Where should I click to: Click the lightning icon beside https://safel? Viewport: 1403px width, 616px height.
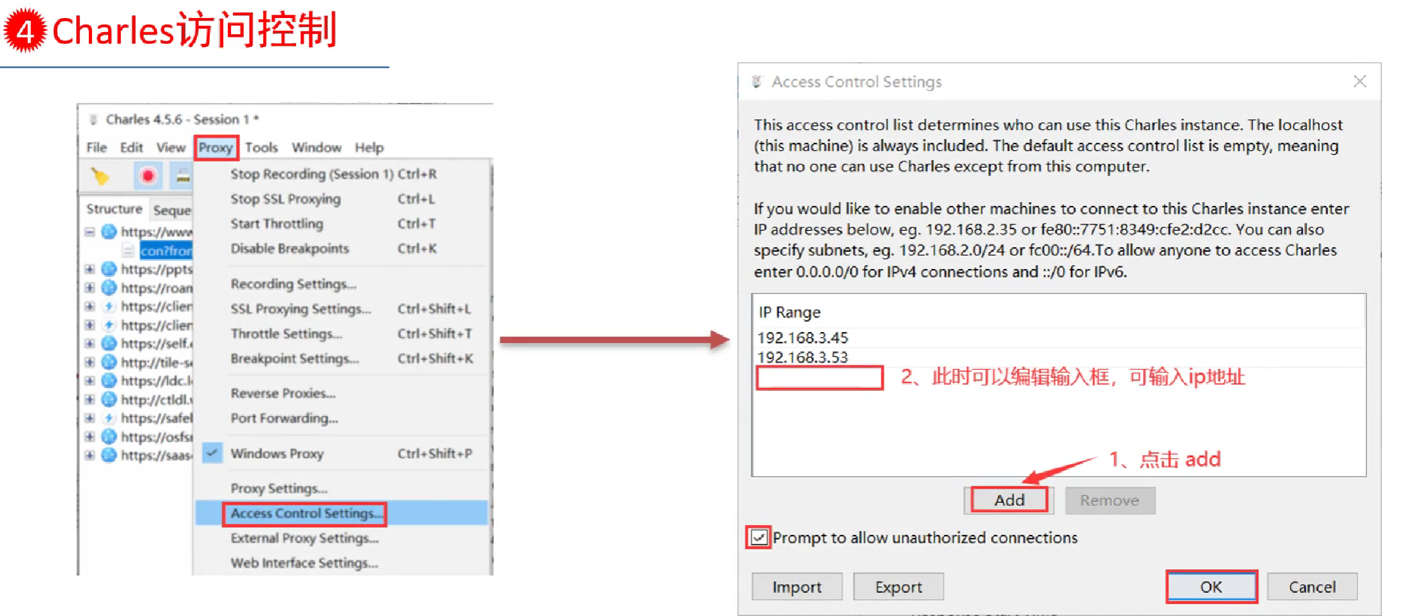click(x=109, y=418)
